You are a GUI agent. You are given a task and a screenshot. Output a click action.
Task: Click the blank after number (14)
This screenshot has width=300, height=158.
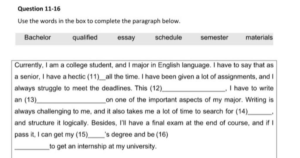(260, 114)
